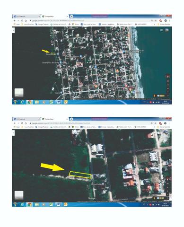
Task: Open a new tab in top browser window
Action: point(71,17)
